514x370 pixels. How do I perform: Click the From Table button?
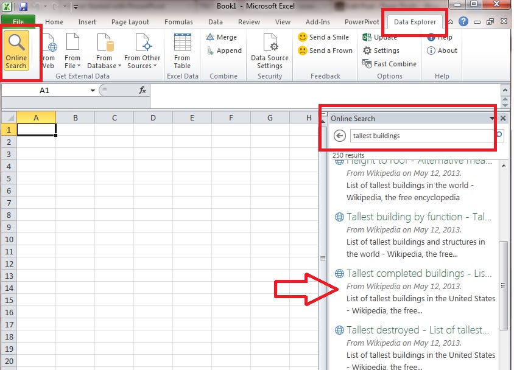(x=182, y=51)
